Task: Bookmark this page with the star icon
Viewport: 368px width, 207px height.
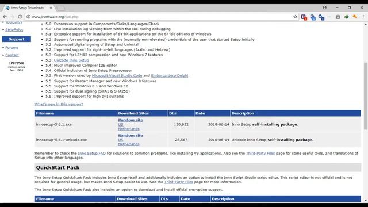Action: 295,17
